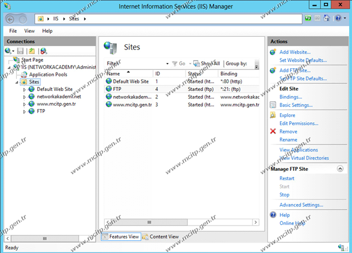Select the FTP site row in the list

[182, 89]
